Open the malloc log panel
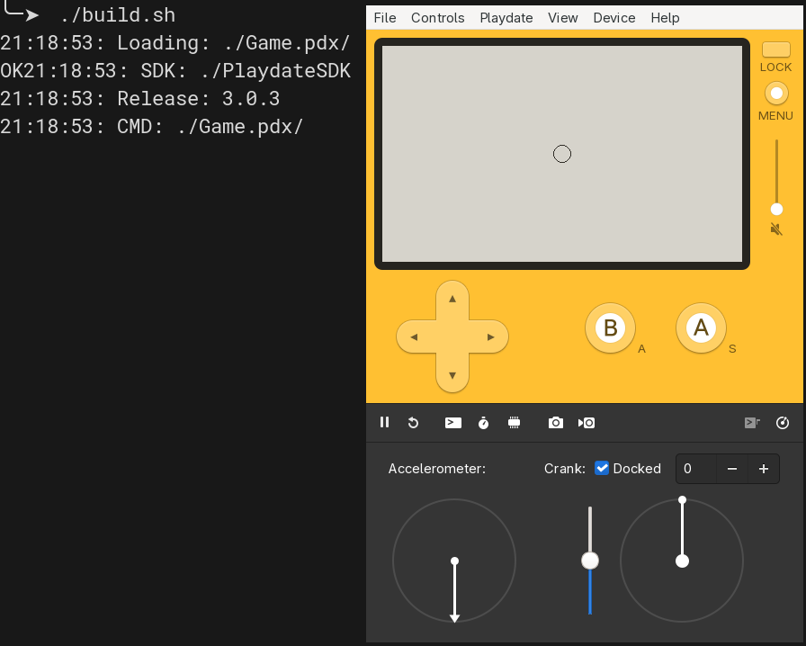806x646 pixels. pyautogui.click(x=752, y=423)
